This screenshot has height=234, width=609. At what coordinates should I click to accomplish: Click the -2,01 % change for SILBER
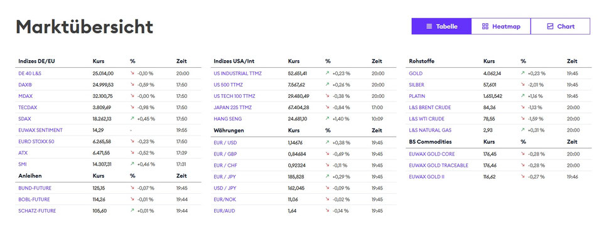click(x=536, y=85)
